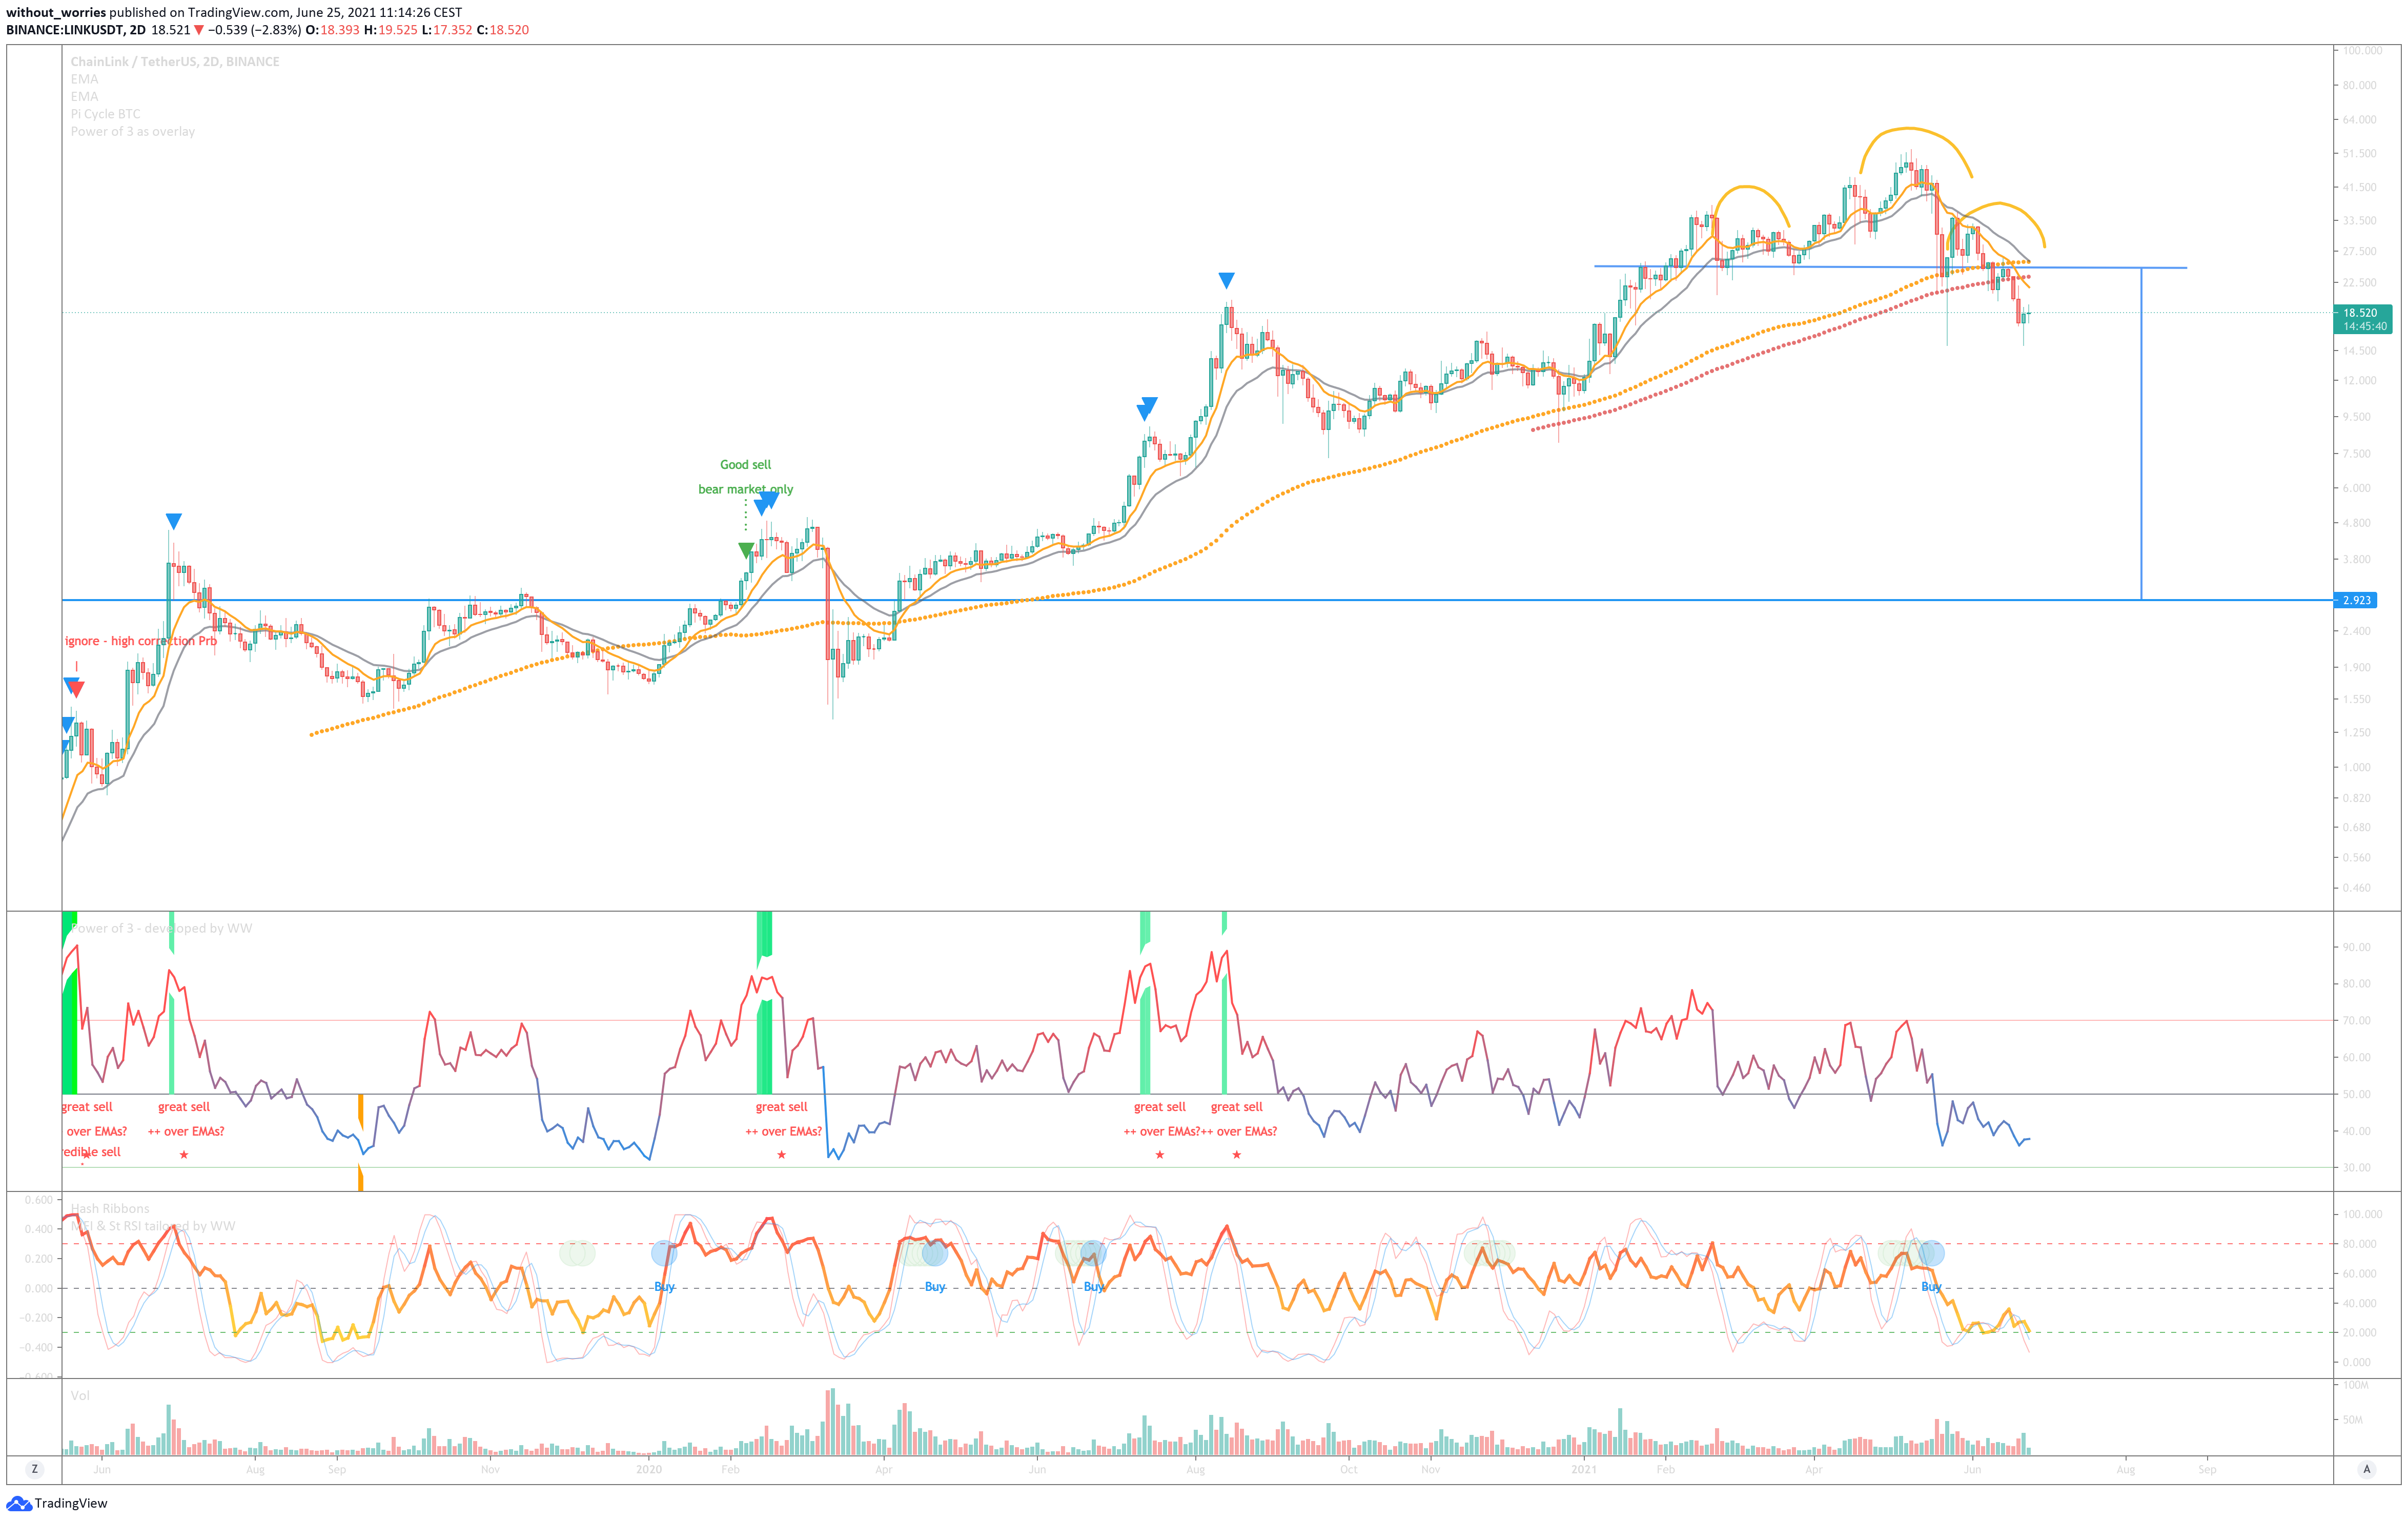The height and width of the screenshot is (1522, 2408).
Task: Click the 51.500 price axis label
Action: [2359, 153]
